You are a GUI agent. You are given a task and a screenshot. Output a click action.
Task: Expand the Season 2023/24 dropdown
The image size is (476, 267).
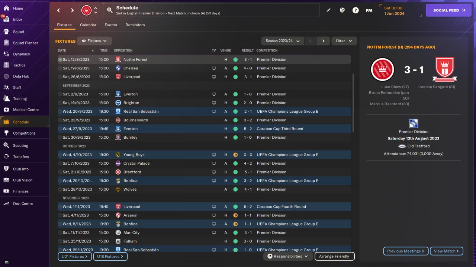tap(283, 41)
